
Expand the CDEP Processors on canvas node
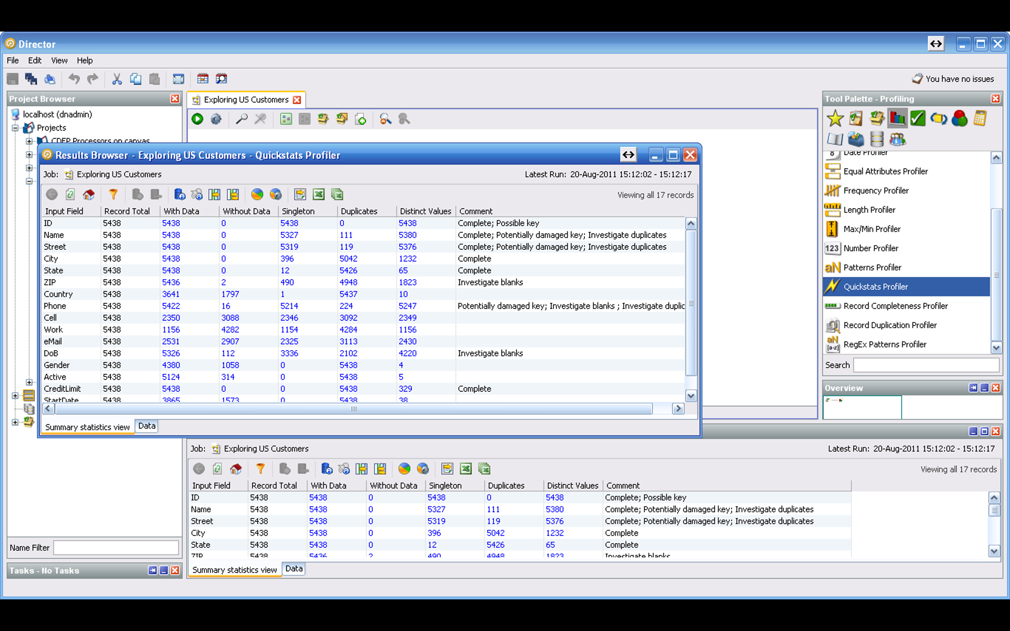click(29, 141)
